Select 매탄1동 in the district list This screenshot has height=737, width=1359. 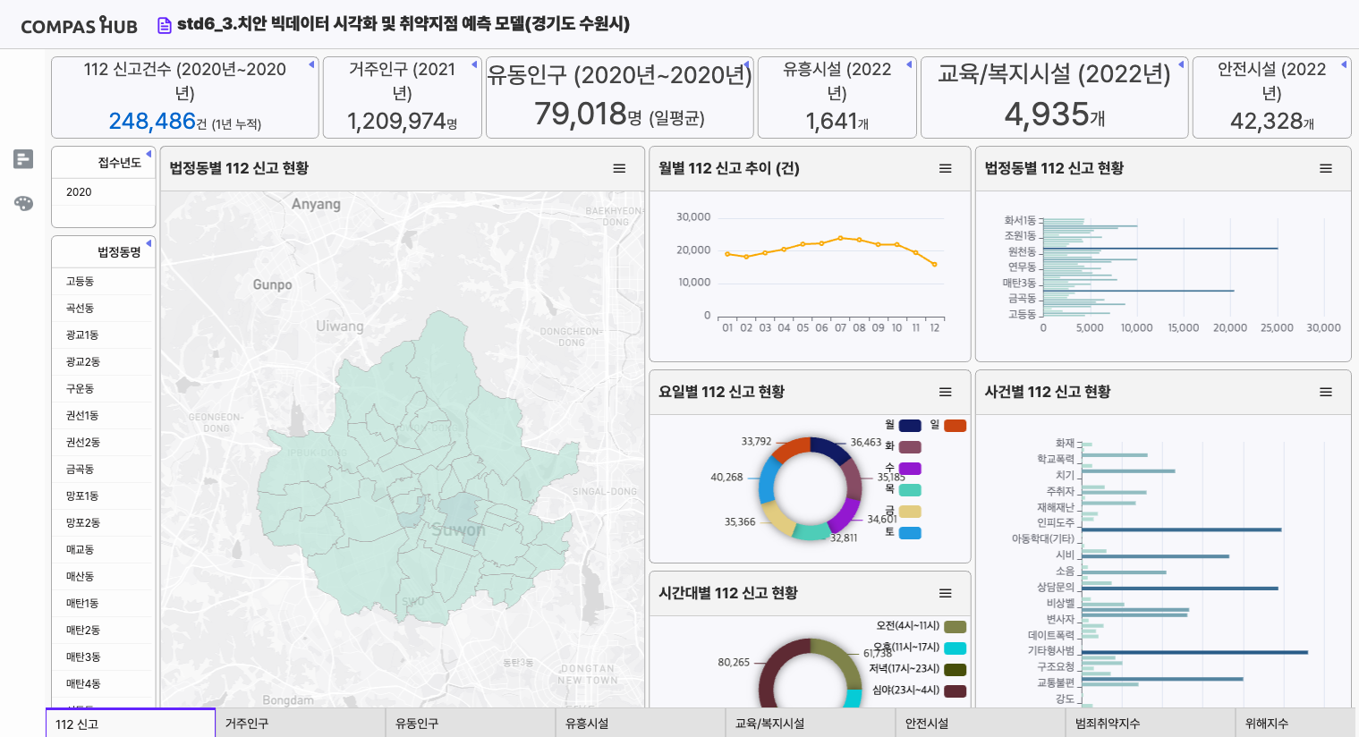pos(104,604)
